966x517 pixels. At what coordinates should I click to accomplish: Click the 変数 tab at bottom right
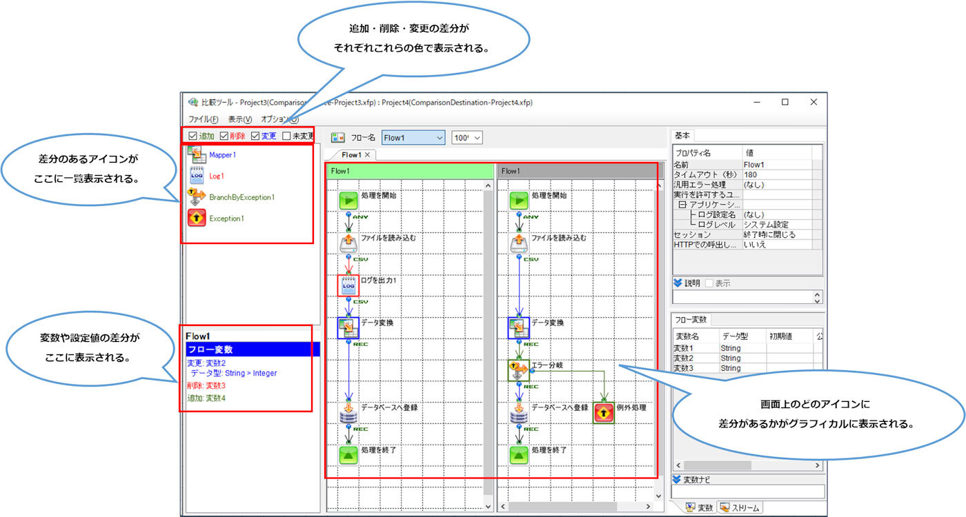click(698, 508)
